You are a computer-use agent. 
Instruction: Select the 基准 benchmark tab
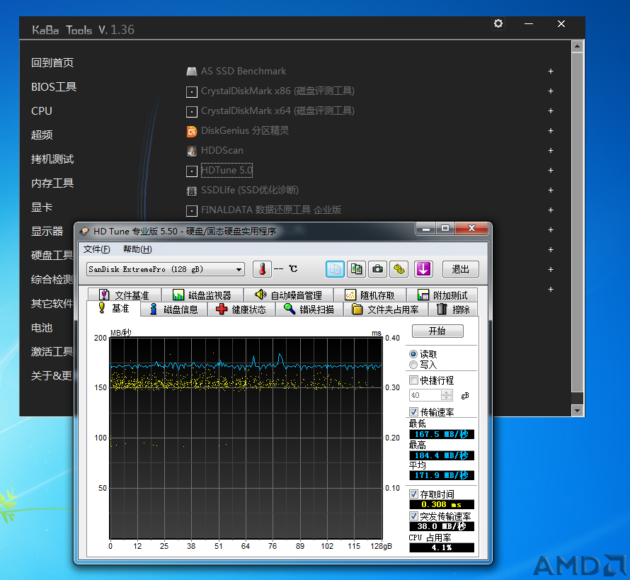click(114, 309)
